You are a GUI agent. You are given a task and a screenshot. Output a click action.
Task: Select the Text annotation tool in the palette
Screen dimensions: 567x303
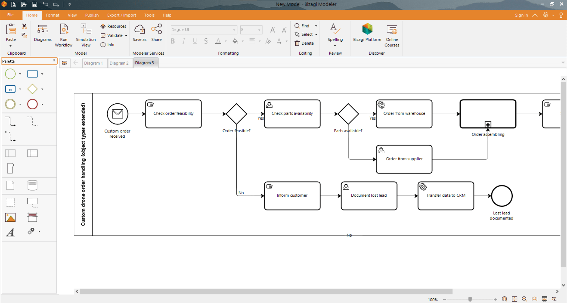[x=10, y=232]
